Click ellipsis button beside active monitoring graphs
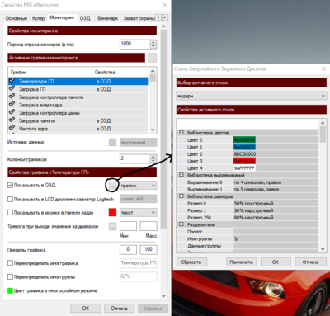 (x=152, y=58)
